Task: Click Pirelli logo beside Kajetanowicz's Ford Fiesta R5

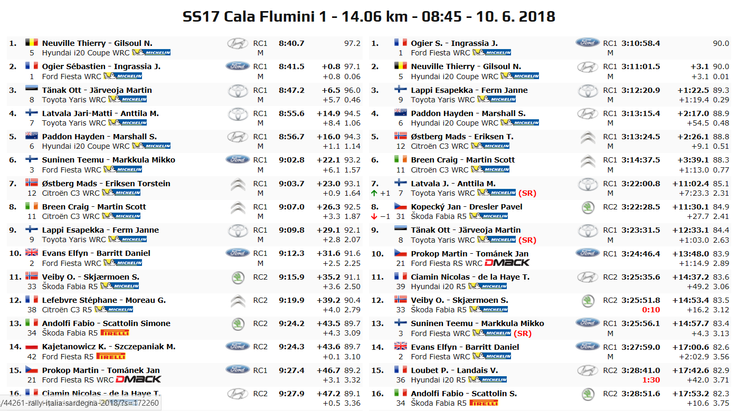Action: click(111, 356)
